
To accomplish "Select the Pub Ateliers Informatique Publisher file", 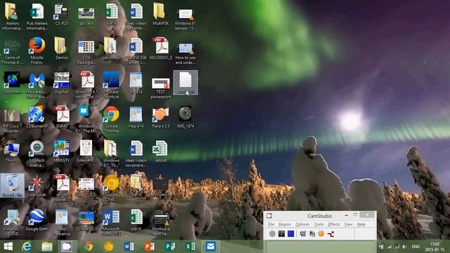I will pos(37,17).
